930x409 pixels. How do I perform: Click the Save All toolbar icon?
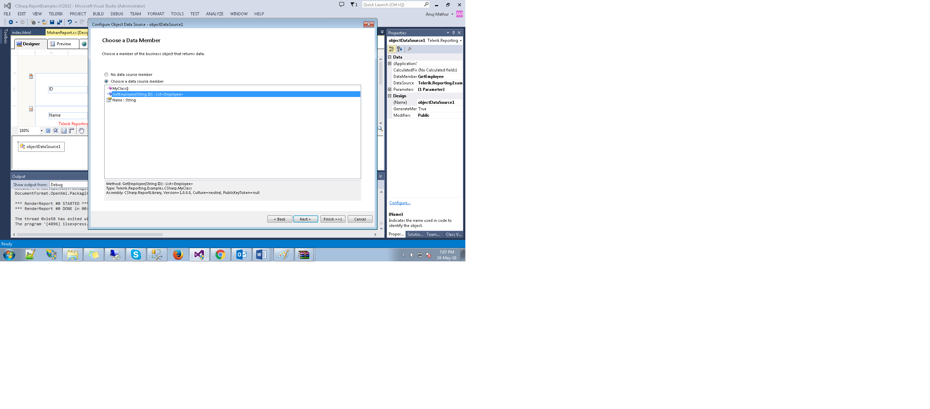point(60,22)
